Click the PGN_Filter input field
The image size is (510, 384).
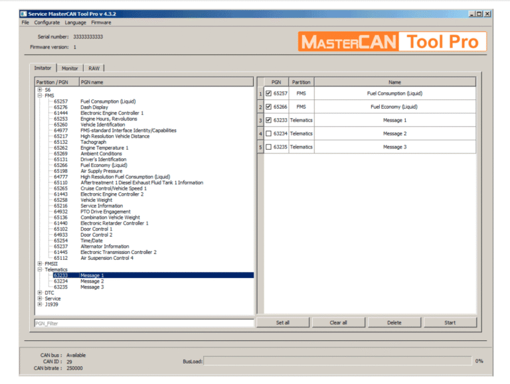tap(144, 323)
